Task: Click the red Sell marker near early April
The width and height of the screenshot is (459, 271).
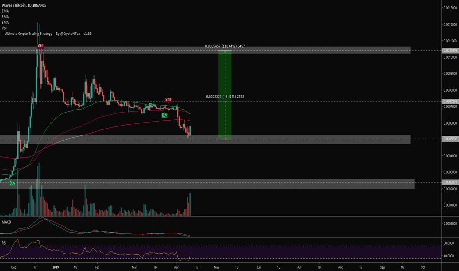Action: tap(168, 100)
